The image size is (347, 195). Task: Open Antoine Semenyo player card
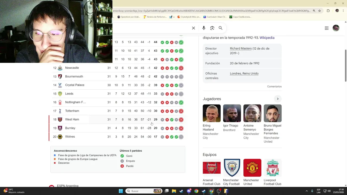[252, 122]
